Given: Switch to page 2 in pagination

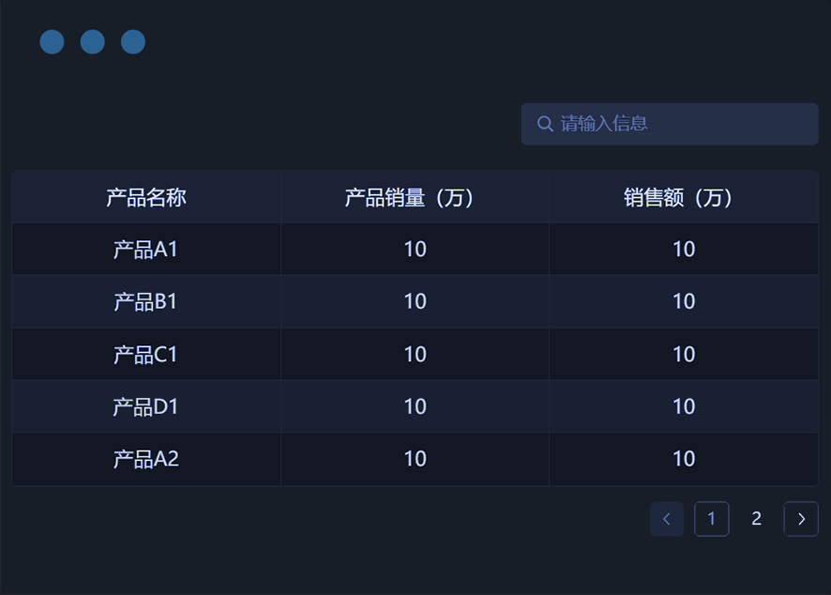Looking at the screenshot, I should 757,519.
